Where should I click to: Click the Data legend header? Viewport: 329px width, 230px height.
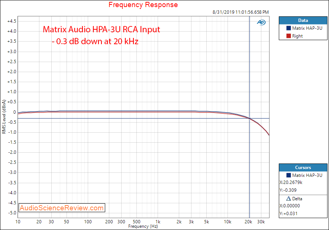click(303, 20)
